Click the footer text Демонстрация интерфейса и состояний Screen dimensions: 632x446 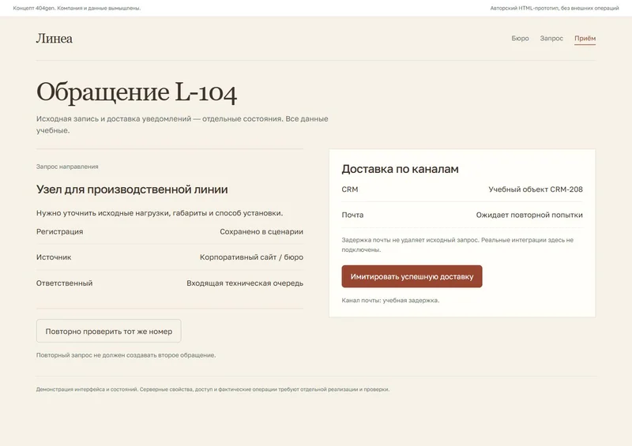click(213, 389)
